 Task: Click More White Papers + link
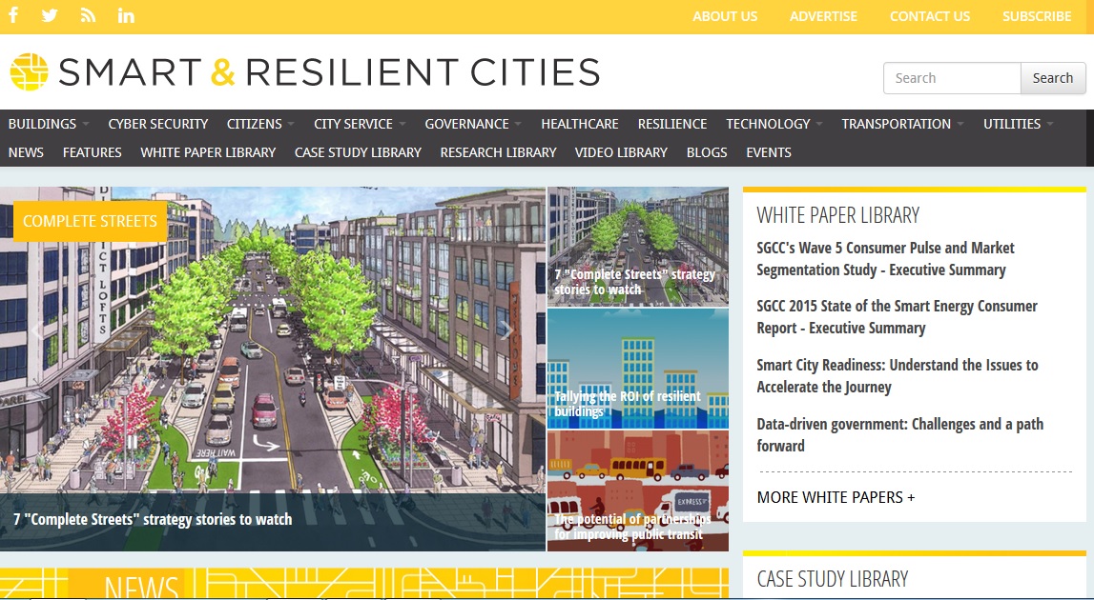click(836, 497)
